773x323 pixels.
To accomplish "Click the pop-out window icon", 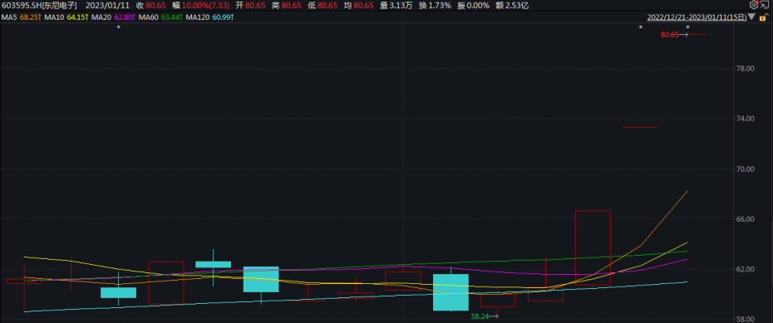I will point(765,6).
